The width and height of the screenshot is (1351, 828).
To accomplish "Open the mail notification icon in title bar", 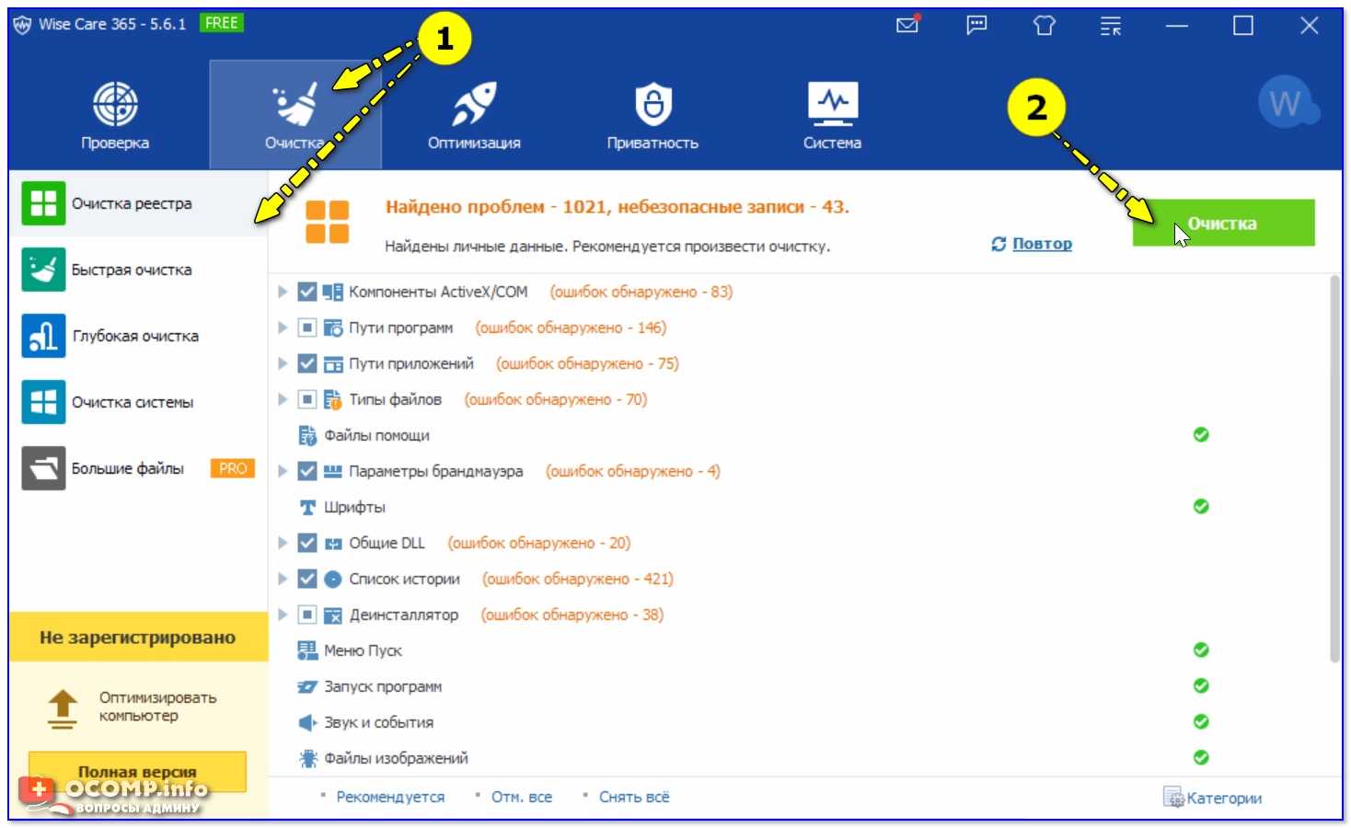I will [x=907, y=25].
